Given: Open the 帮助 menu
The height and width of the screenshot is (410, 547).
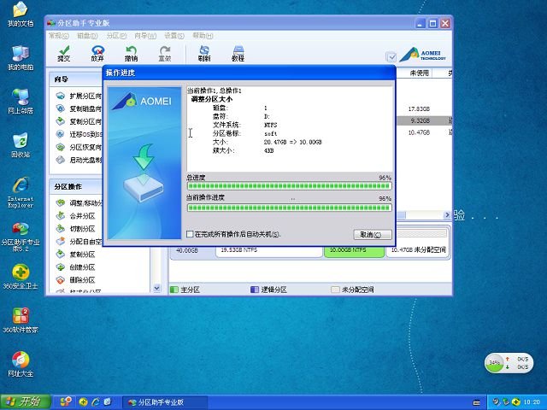Looking at the screenshot, I should coord(203,36).
